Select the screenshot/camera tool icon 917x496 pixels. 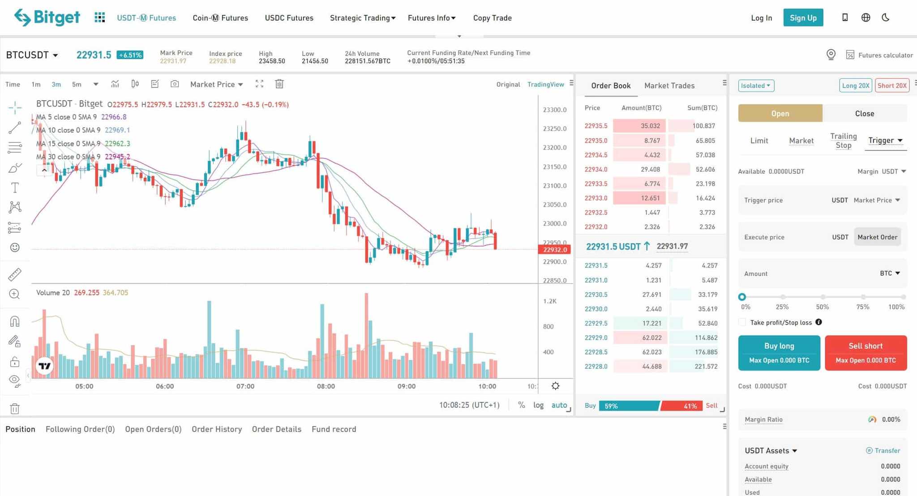175,84
